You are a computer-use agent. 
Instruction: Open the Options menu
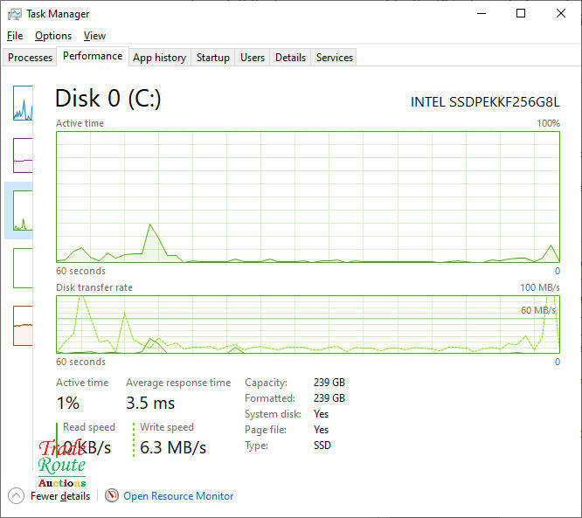53,36
